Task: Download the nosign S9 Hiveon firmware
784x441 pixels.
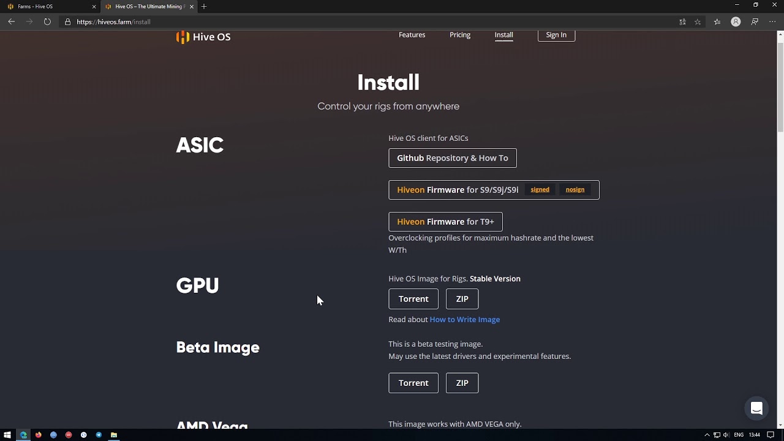Action: pos(575,190)
